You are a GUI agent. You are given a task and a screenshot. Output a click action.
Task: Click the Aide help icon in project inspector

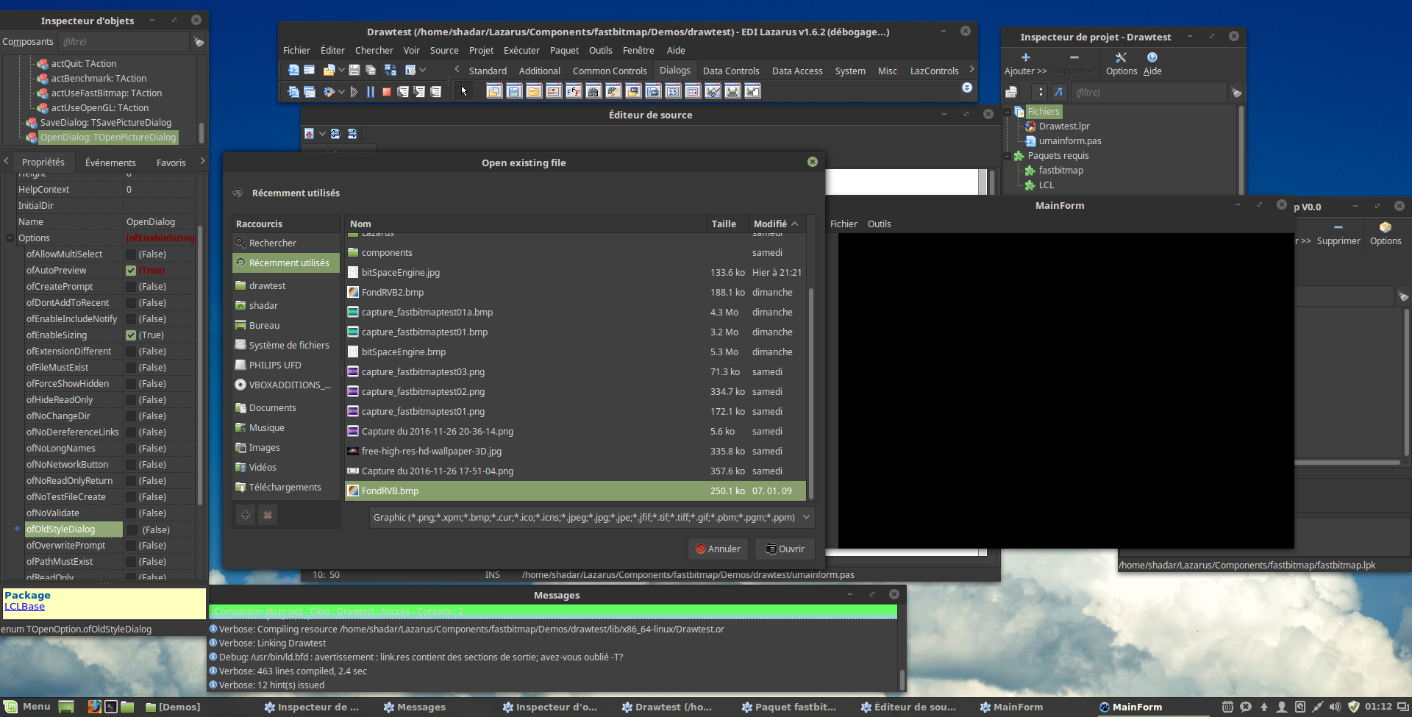(x=1152, y=57)
